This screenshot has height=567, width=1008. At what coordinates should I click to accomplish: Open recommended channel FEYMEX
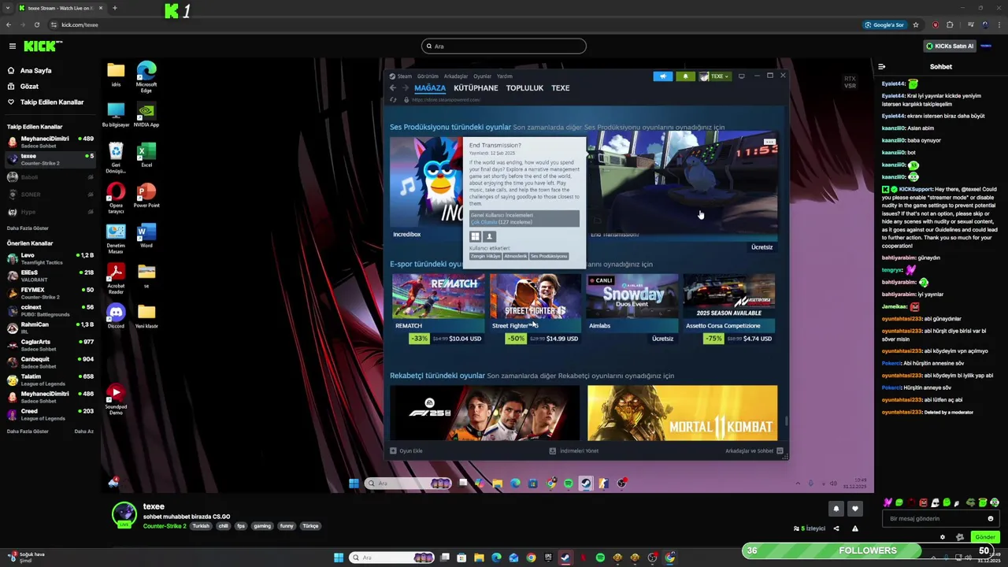50,293
